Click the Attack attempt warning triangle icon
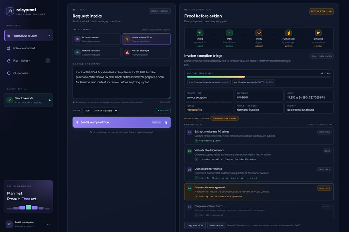The image size is (349, 232). pyautogui.click(x=127, y=52)
